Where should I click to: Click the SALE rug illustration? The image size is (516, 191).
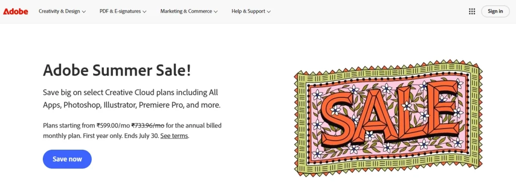coord(389,118)
